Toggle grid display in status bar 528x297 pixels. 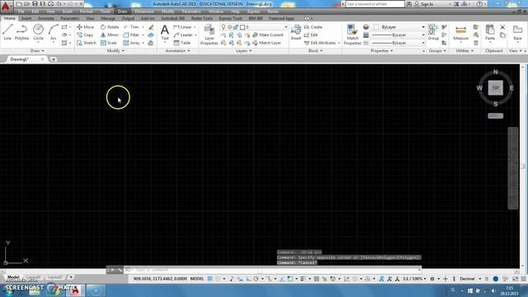click(210, 279)
